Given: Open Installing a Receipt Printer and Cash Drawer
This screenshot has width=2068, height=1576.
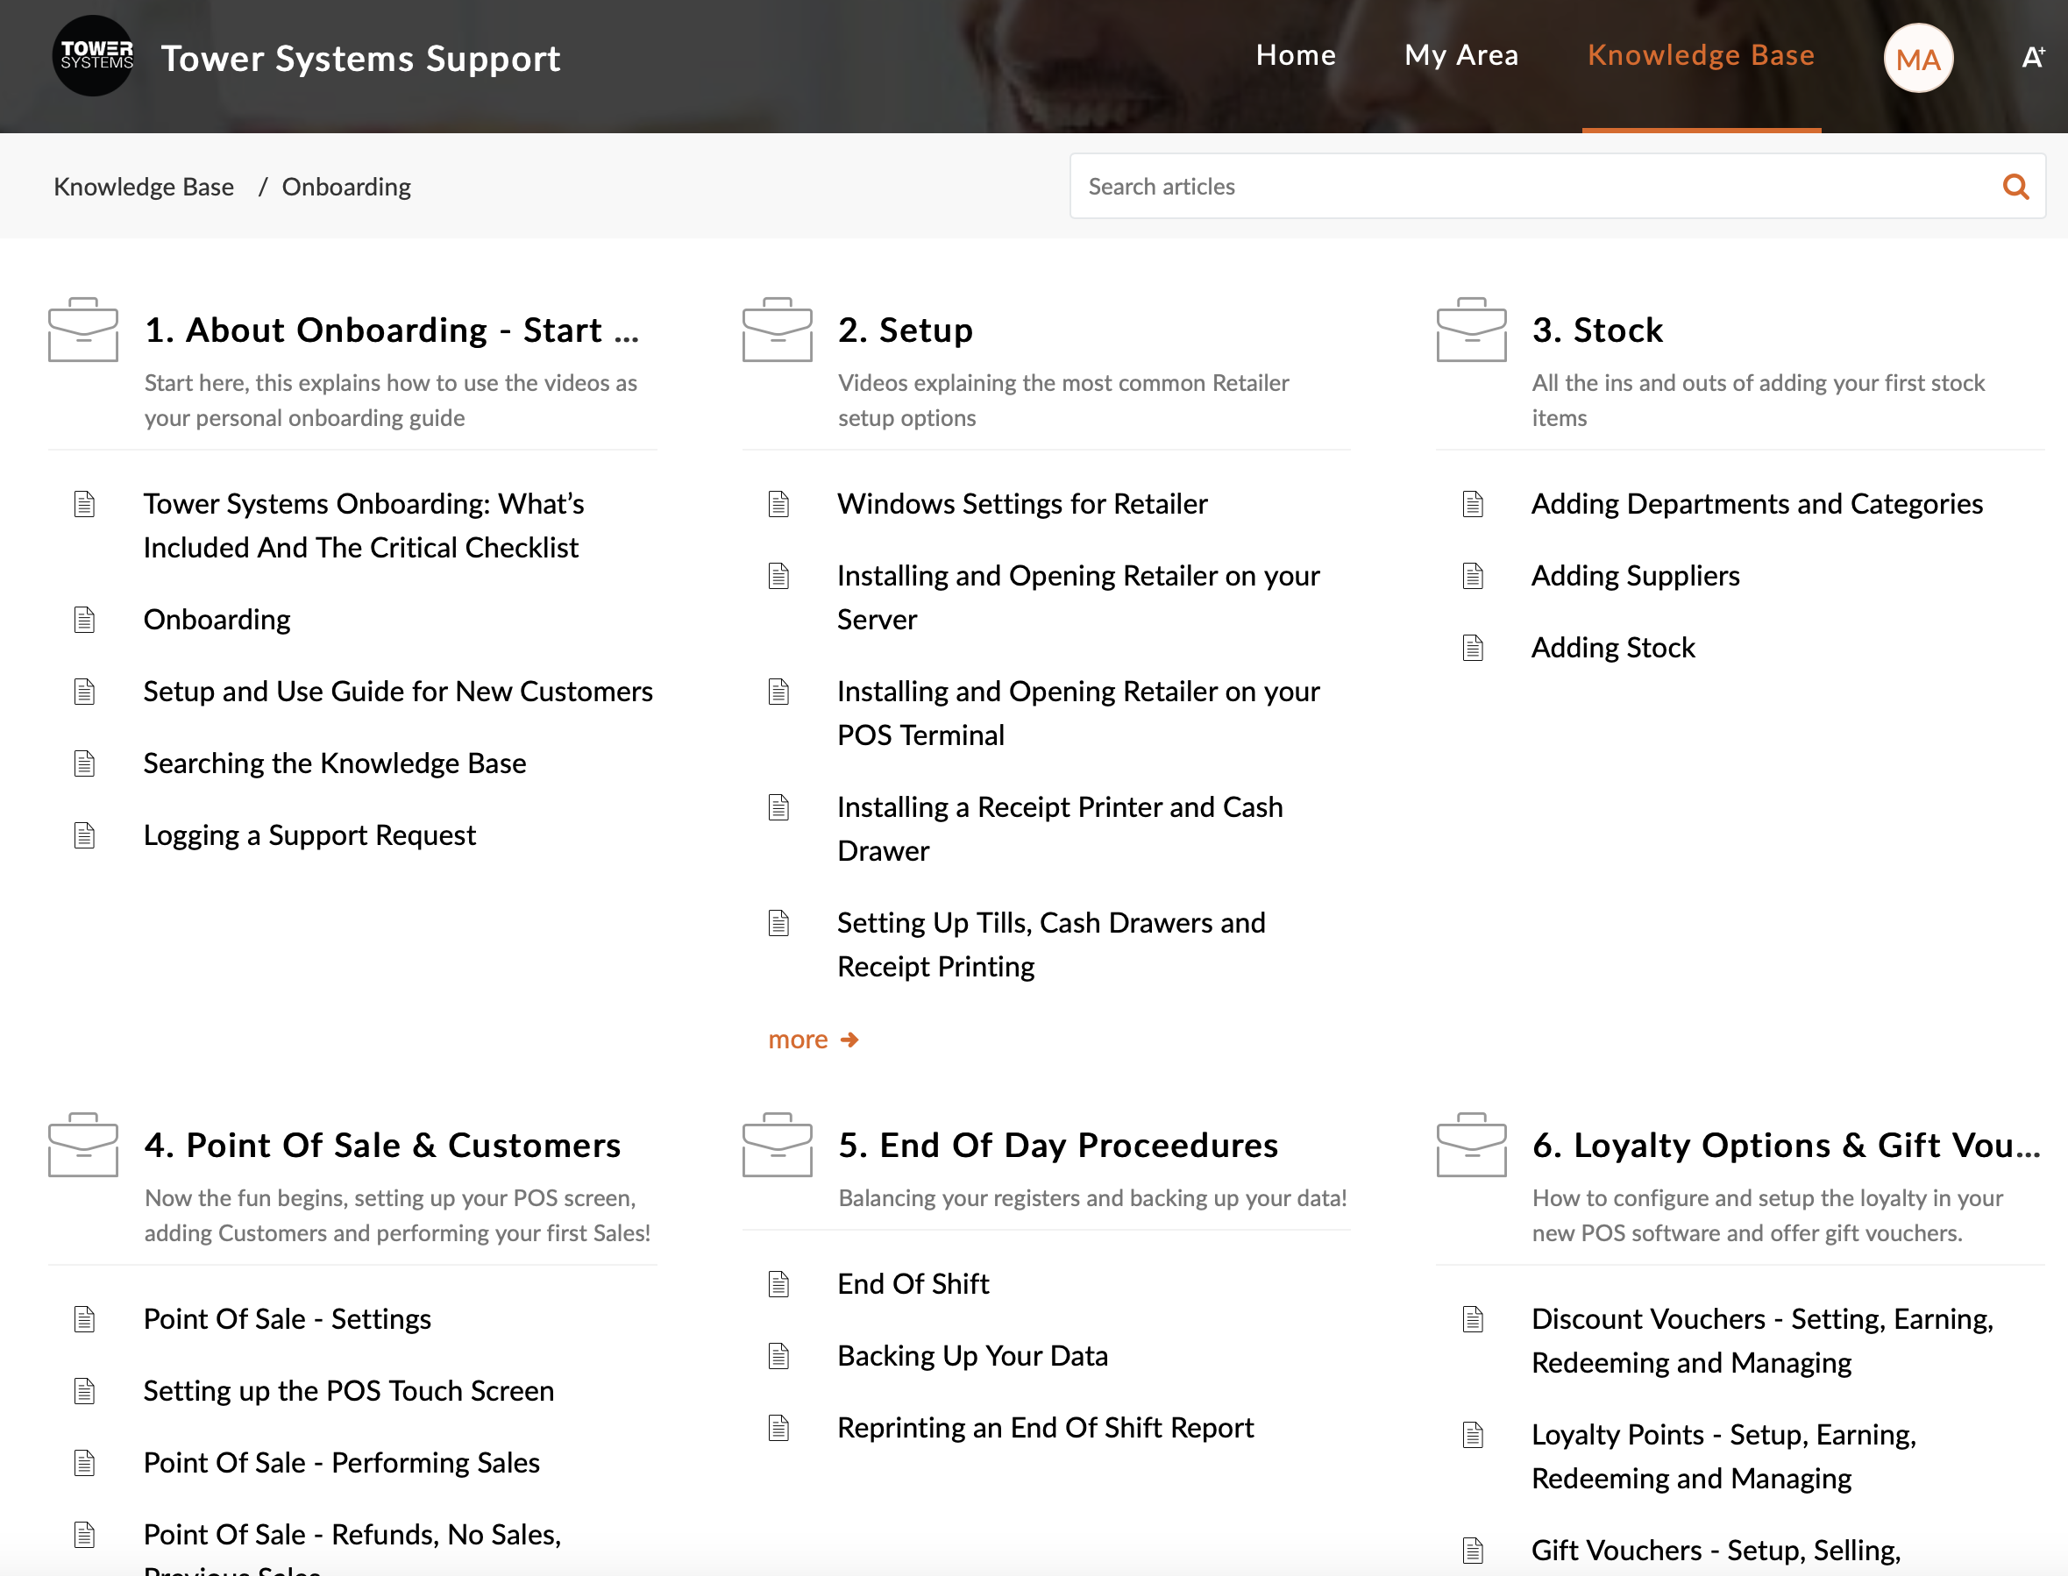Looking at the screenshot, I should pyautogui.click(x=1059, y=829).
